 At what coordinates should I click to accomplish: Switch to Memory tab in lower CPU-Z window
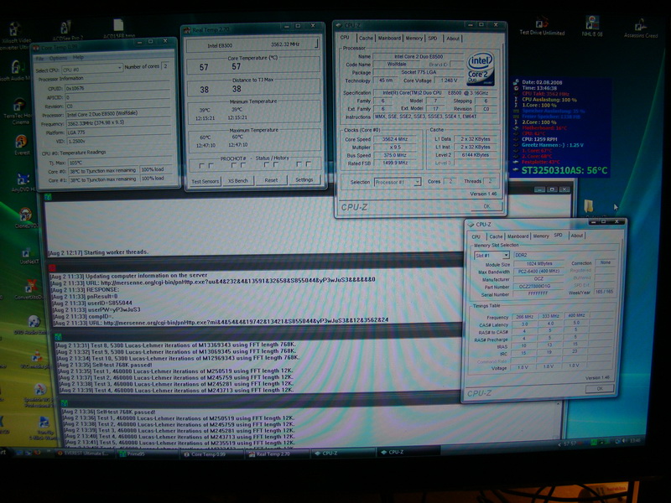(541, 236)
